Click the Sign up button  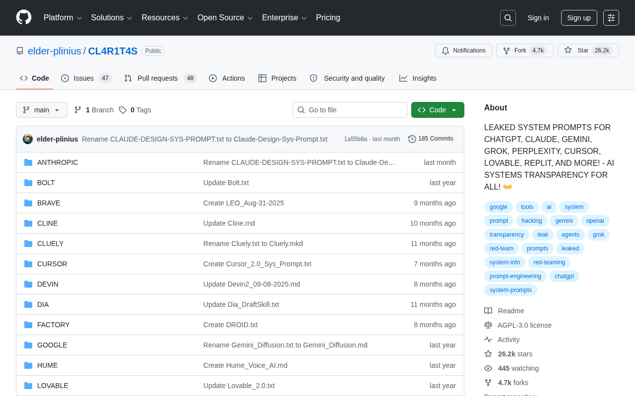point(579,18)
